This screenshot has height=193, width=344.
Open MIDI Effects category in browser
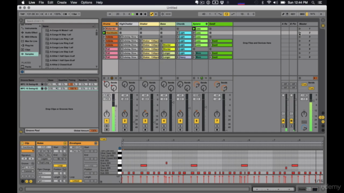tap(29, 37)
